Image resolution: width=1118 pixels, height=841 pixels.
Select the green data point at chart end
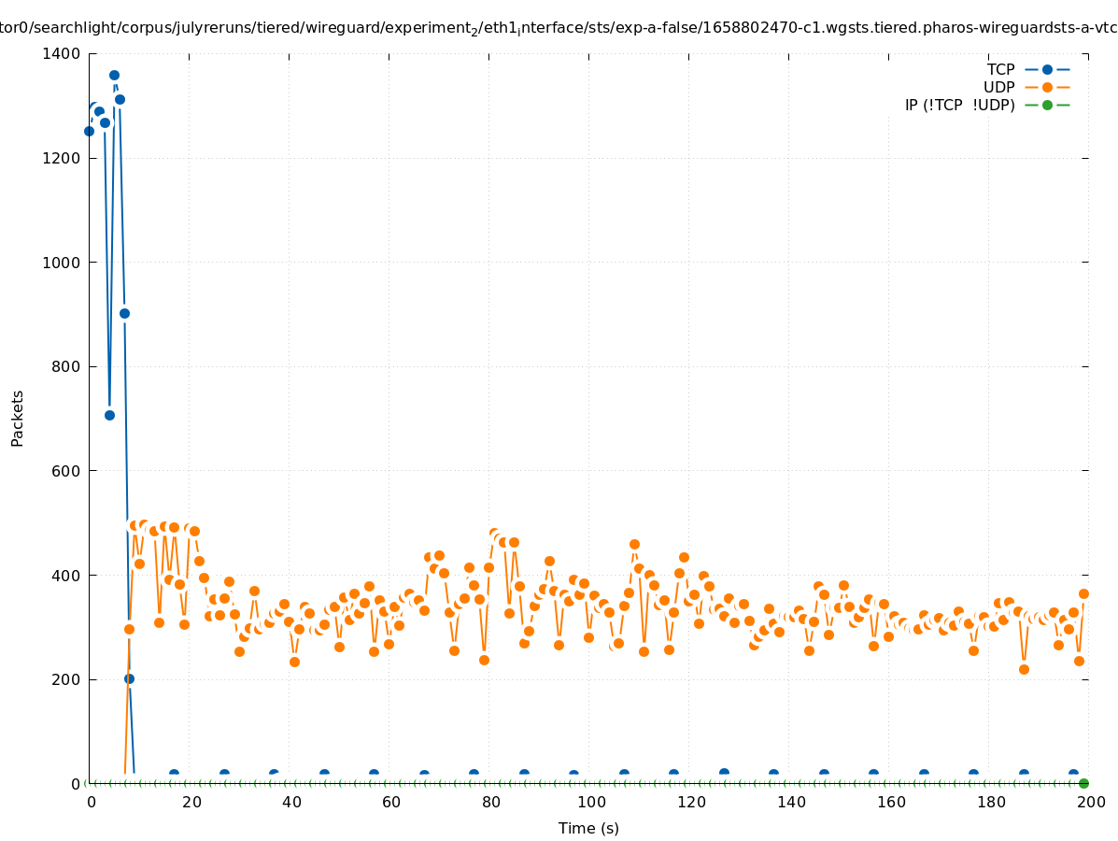coord(1083,783)
